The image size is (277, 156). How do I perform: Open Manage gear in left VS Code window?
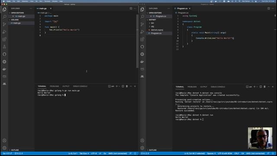[4, 148]
